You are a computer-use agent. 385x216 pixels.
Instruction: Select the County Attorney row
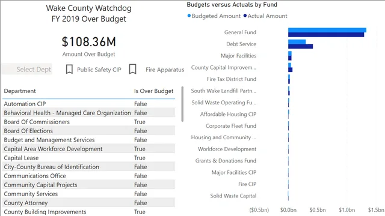coord(88,203)
